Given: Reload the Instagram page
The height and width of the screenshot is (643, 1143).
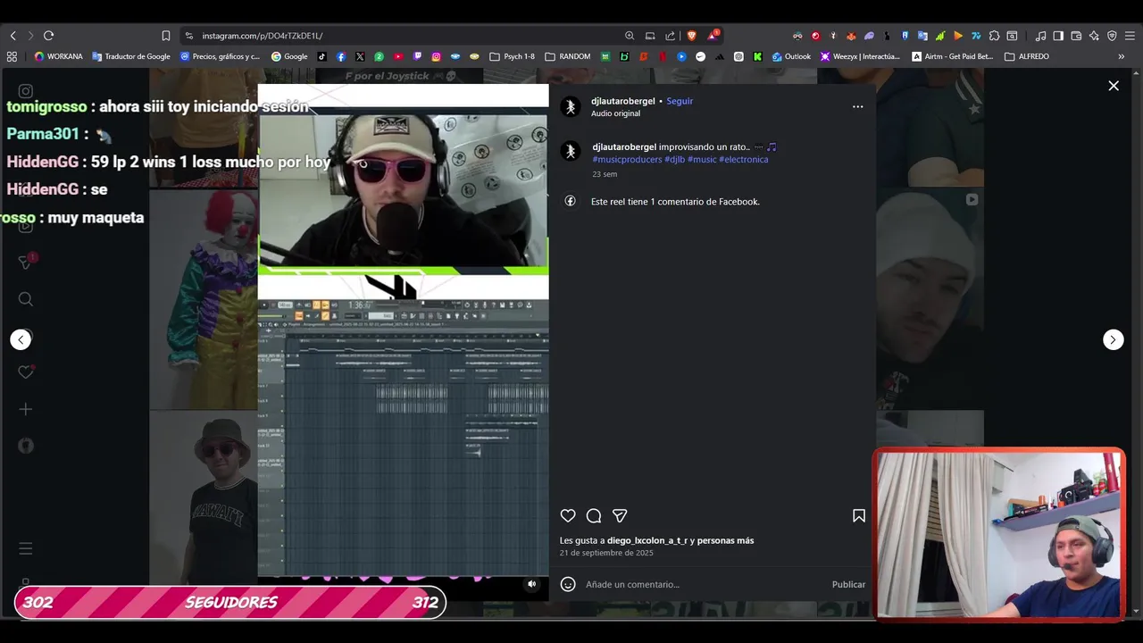Looking at the screenshot, I should pos(48,36).
